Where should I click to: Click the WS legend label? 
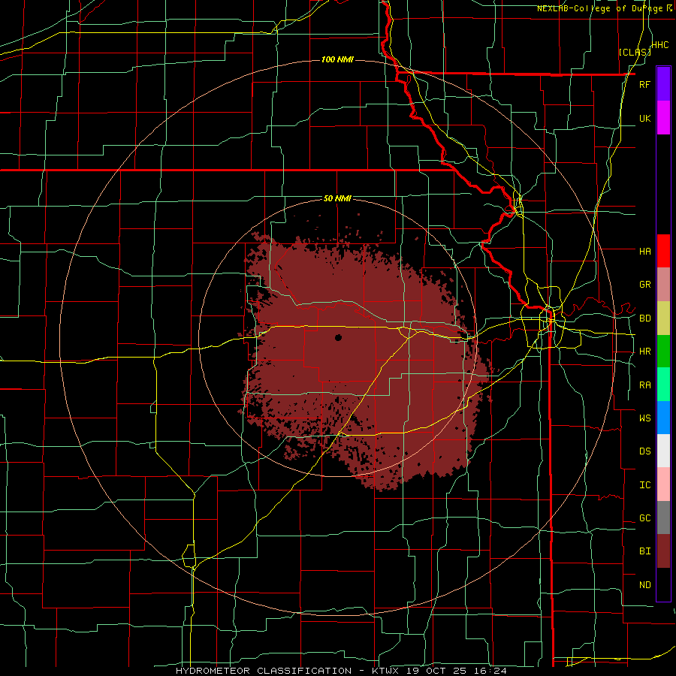(x=644, y=418)
